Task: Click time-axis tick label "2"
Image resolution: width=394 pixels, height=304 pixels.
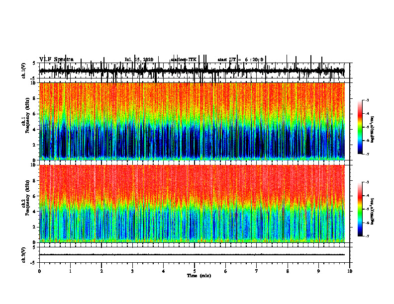Action: coord(101,271)
